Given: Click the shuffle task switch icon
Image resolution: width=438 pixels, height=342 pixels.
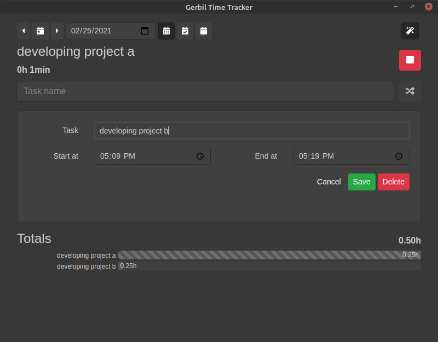Looking at the screenshot, I should (410, 91).
